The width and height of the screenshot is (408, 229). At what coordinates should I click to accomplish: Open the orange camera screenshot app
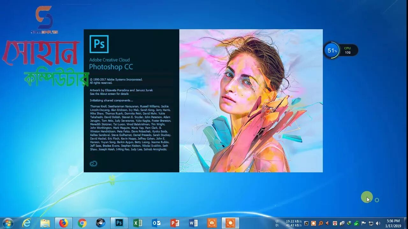coord(212,223)
